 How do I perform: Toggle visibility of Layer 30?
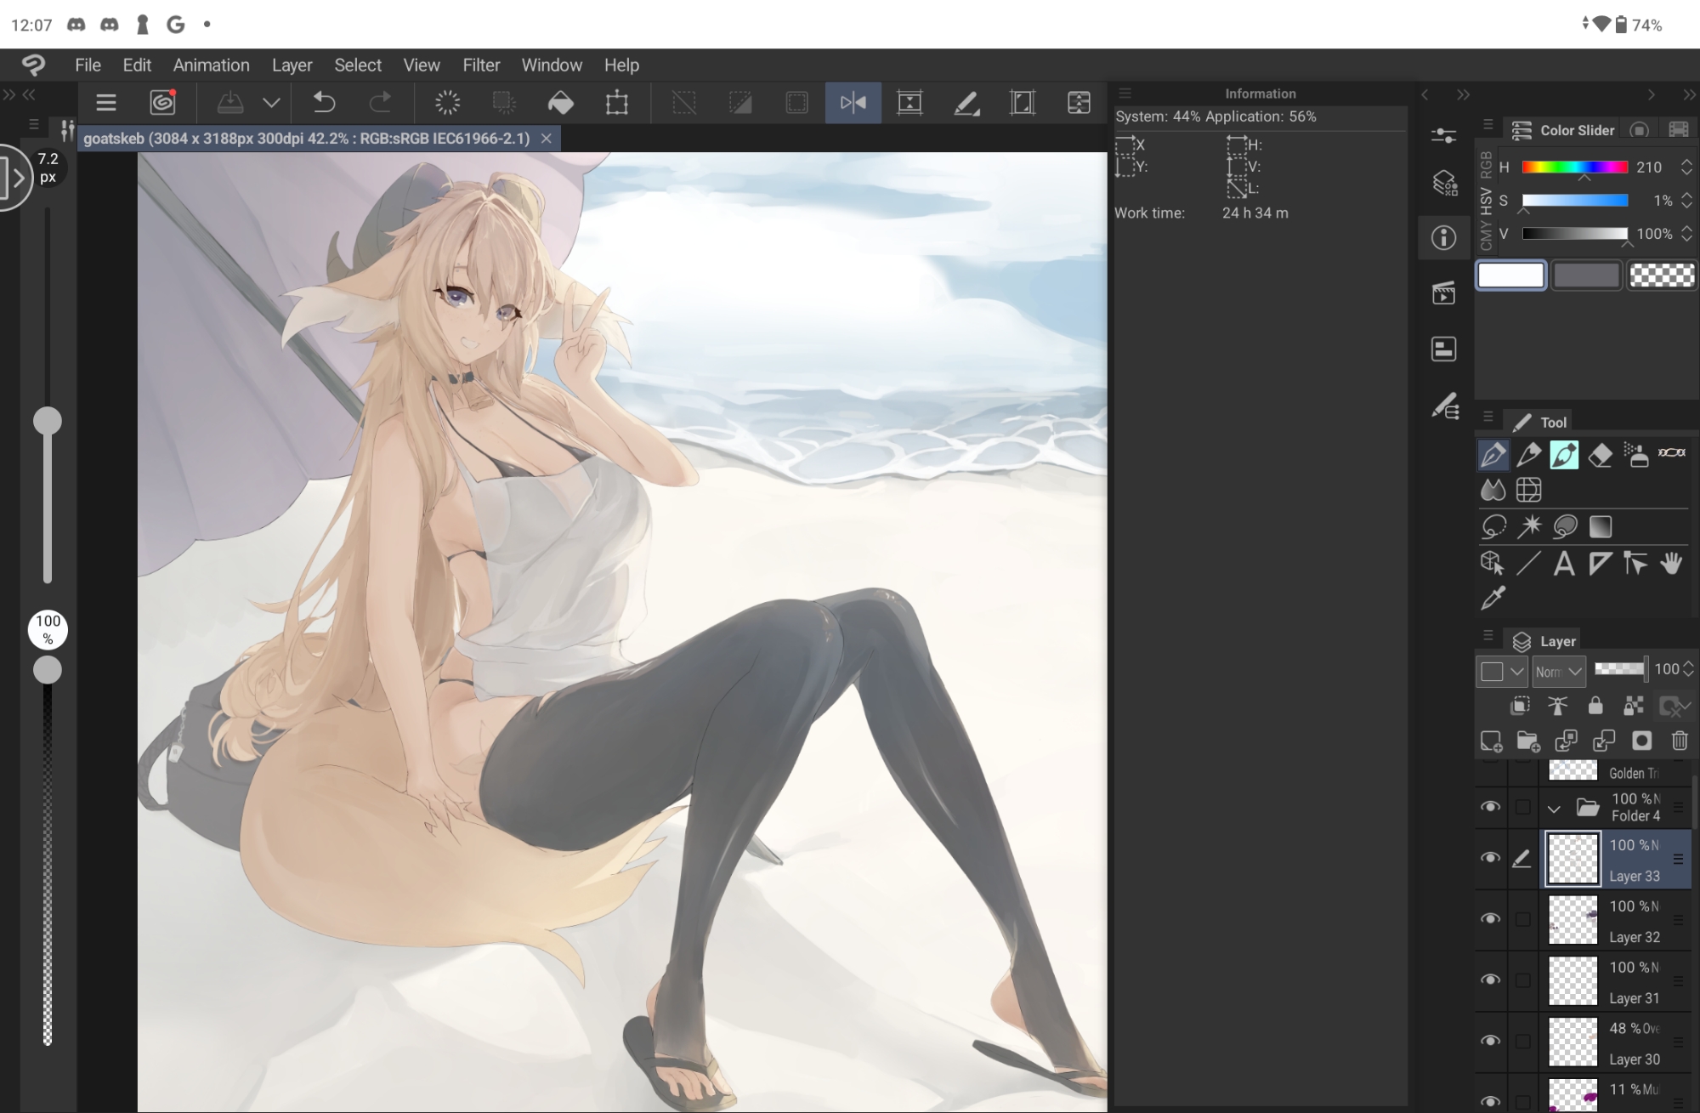pos(1490,1042)
